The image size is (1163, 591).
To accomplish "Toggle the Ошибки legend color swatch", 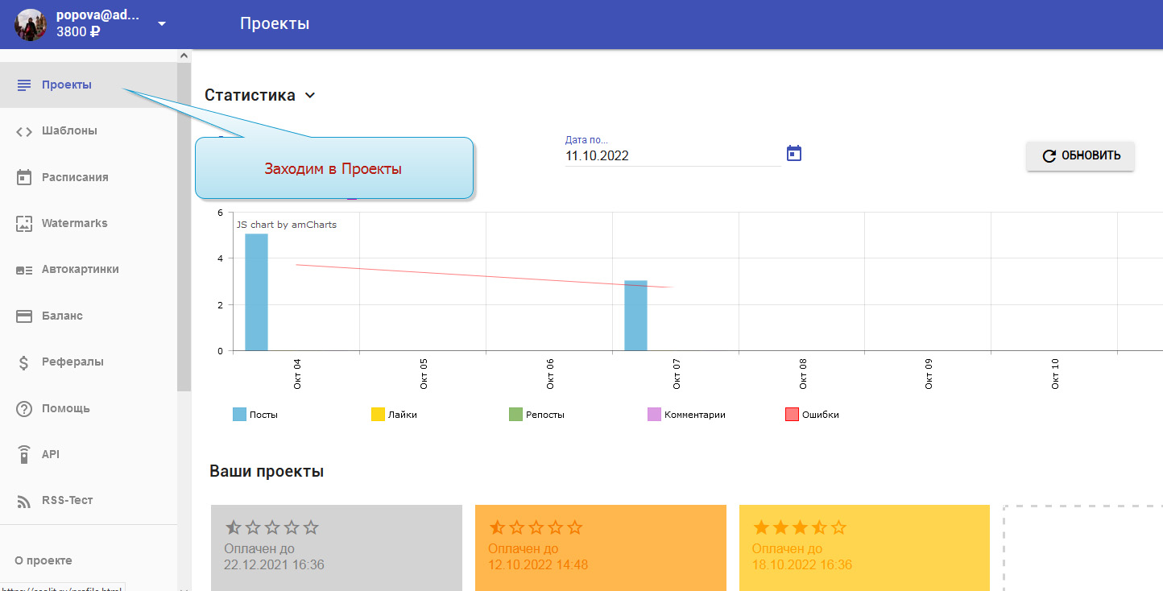I will pos(792,415).
